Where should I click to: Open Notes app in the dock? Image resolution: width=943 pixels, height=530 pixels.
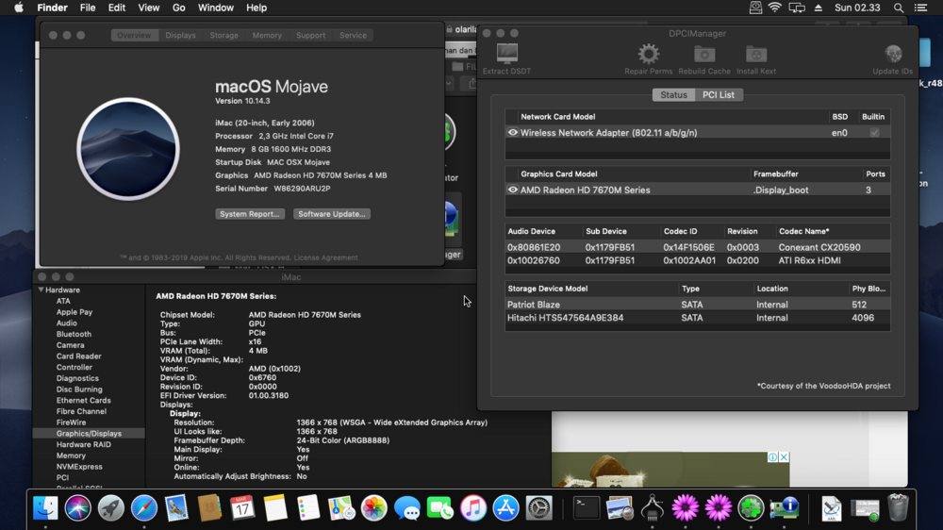tap(275, 508)
